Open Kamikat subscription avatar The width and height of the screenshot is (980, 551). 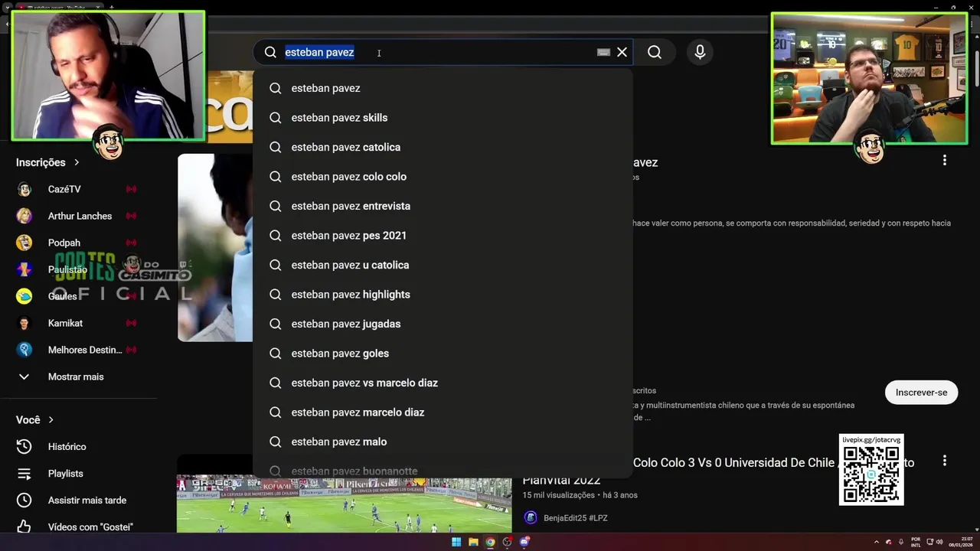tap(24, 323)
